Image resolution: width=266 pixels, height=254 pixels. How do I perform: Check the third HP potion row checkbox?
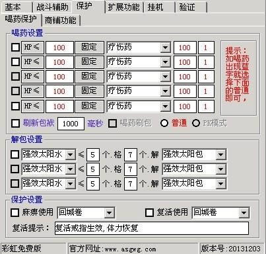point(15,77)
